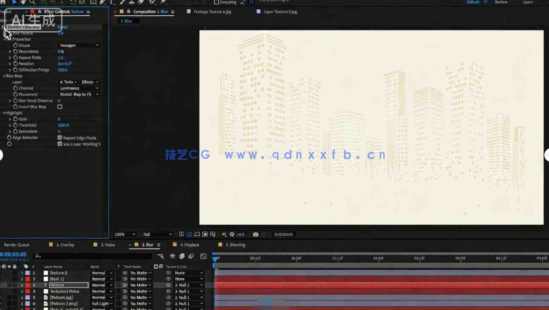The height and width of the screenshot is (310, 549).
Task: Click the Rotation stopwatch icon
Action: [15, 64]
